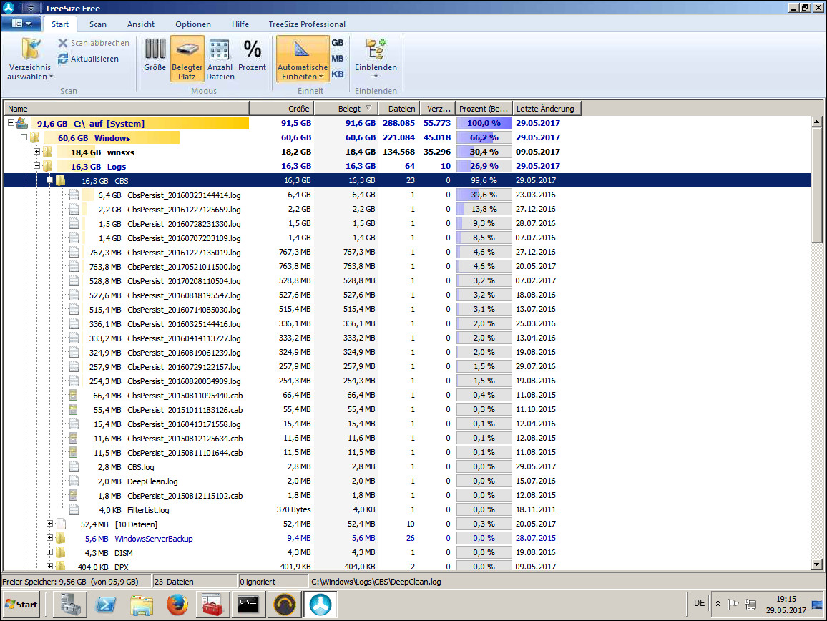827x621 pixels.
Task: Click the Windows Start button
Action: [x=21, y=605]
